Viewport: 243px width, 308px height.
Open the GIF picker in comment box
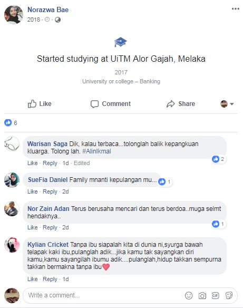(215, 295)
